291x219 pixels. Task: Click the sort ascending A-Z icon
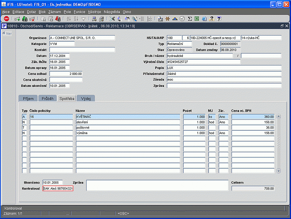tap(69, 19)
